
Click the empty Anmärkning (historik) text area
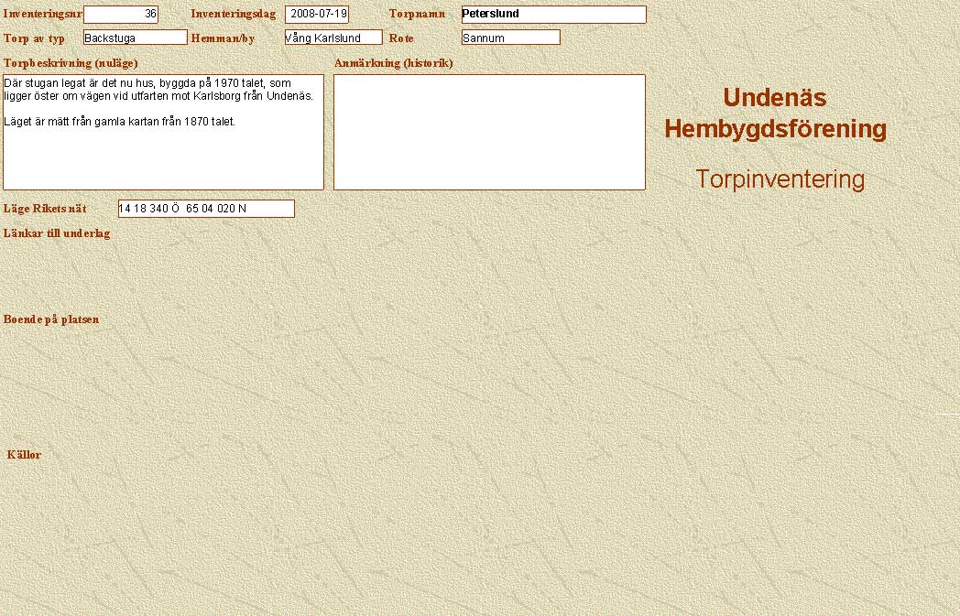point(489,132)
